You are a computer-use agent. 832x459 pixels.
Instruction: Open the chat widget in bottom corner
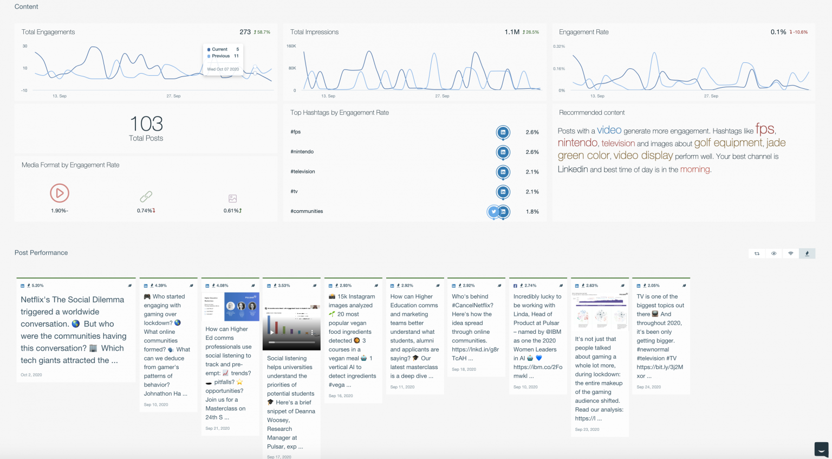pyautogui.click(x=821, y=449)
